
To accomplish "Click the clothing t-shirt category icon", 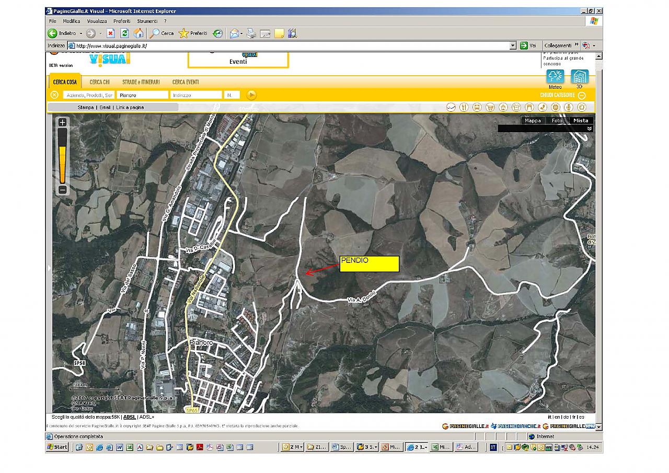I will pyautogui.click(x=516, y=107).
